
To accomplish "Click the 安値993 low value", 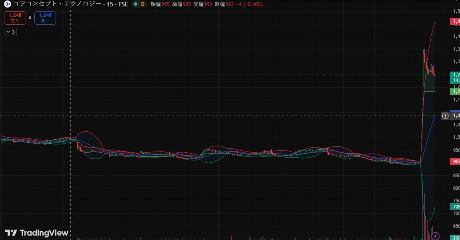I will coord(203,4).
